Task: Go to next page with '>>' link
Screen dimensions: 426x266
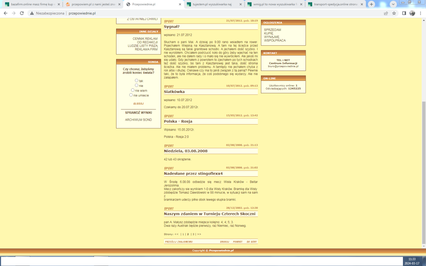Action: 199,234
